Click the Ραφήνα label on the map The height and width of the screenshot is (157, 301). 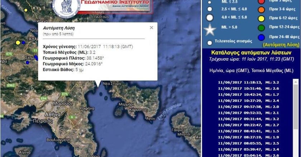pos(87,108)
